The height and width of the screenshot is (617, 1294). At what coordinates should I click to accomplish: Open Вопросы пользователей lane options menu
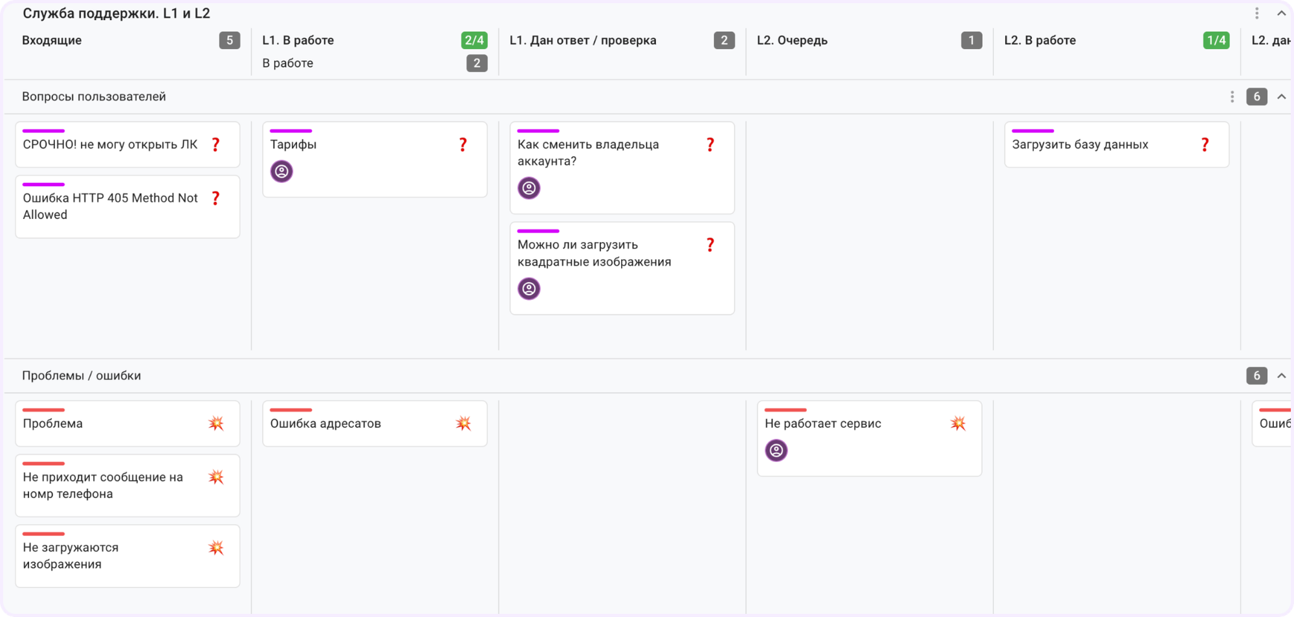[x=1232, y=96]
